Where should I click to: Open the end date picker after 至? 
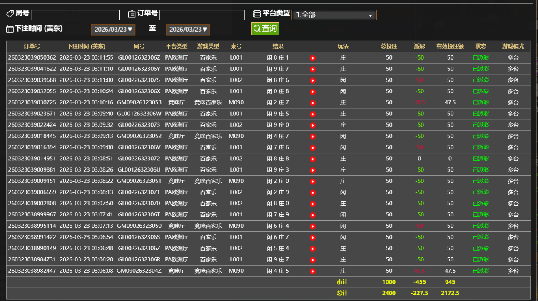point(188,30)
